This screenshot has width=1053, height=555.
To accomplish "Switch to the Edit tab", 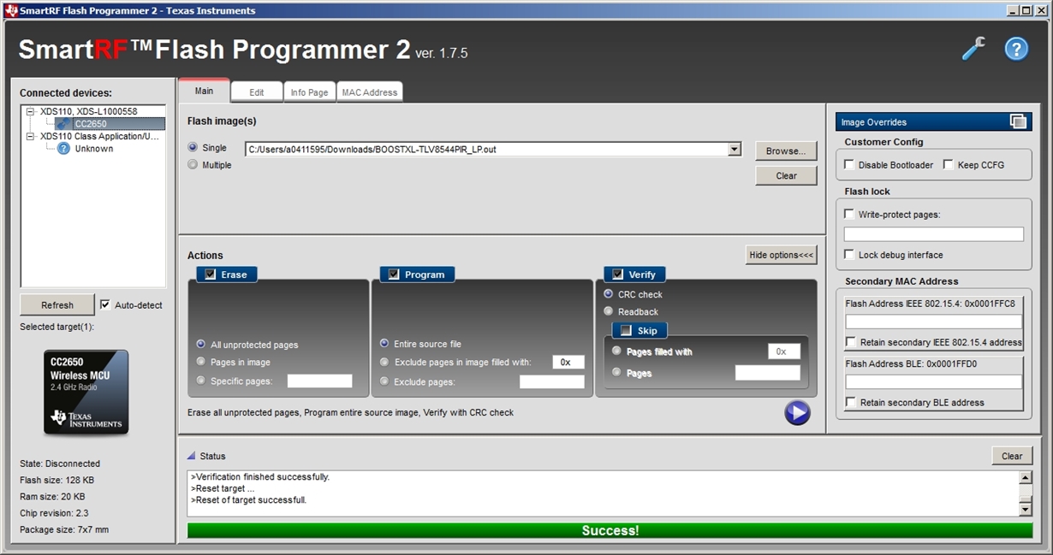I will [x=256, y=92].
